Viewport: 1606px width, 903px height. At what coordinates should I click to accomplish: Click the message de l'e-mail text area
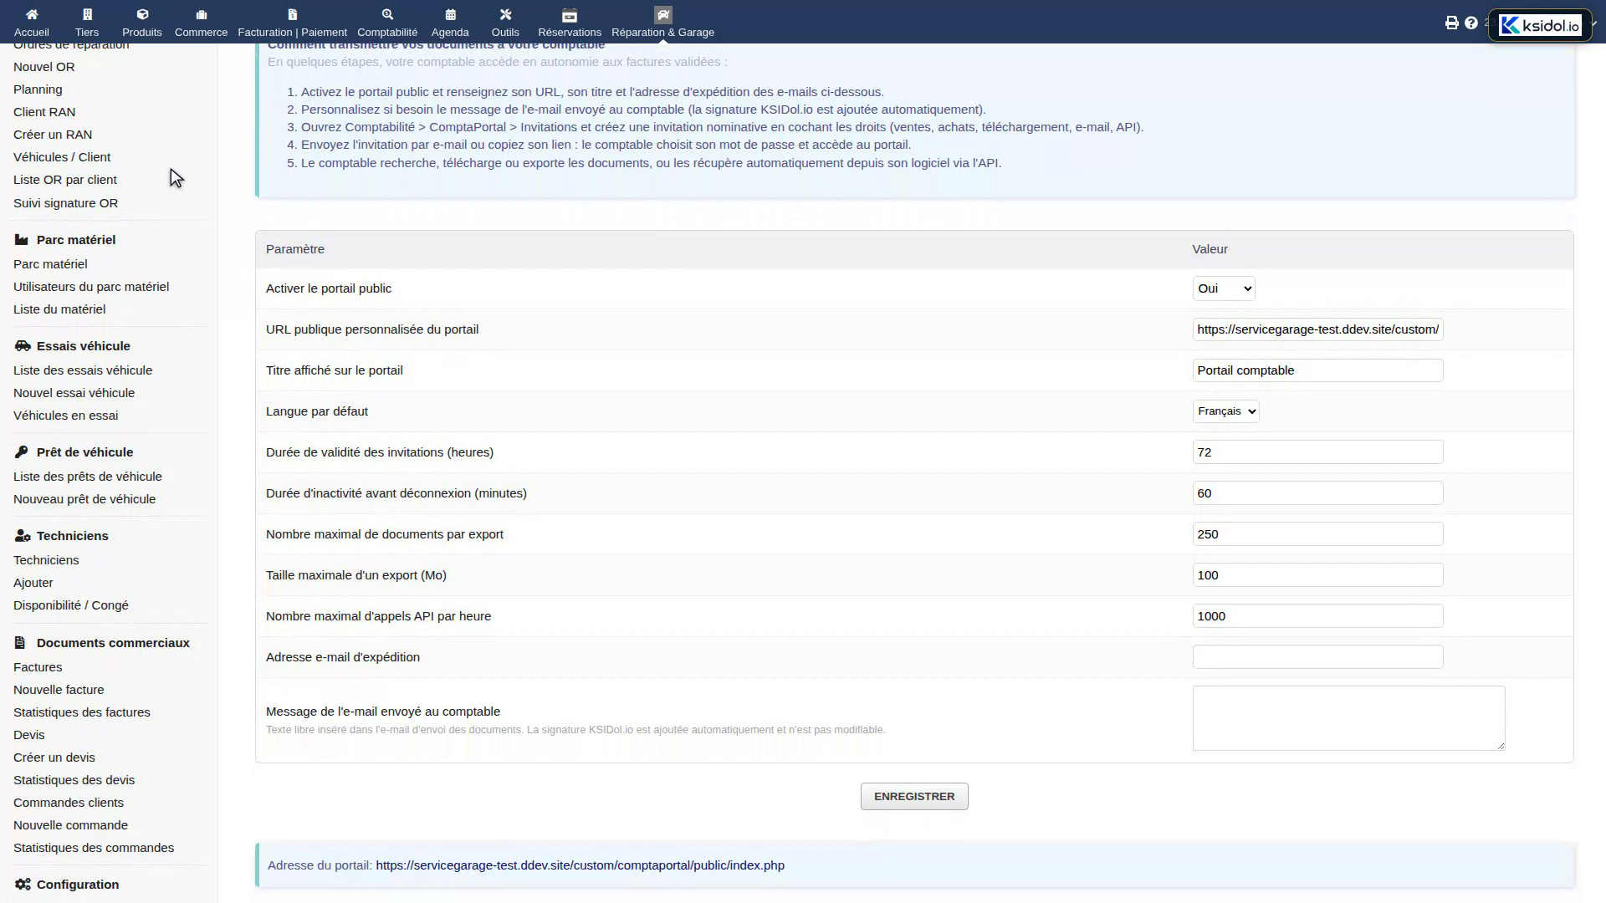[x=1348, y=718]
